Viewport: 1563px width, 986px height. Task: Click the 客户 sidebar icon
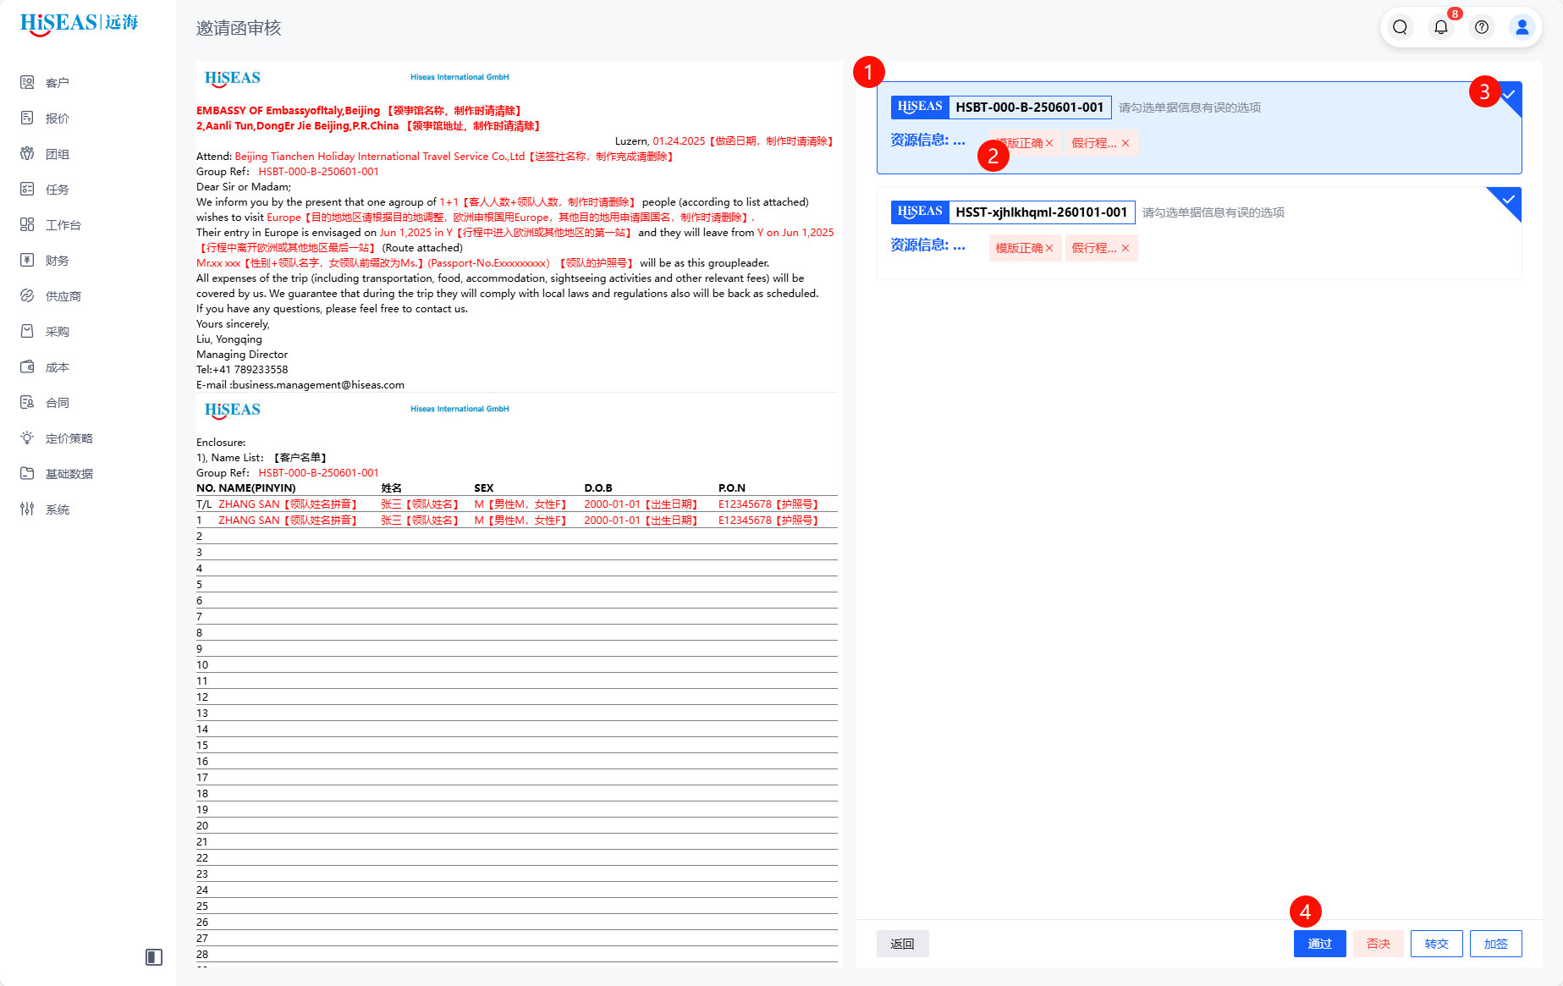27,82
